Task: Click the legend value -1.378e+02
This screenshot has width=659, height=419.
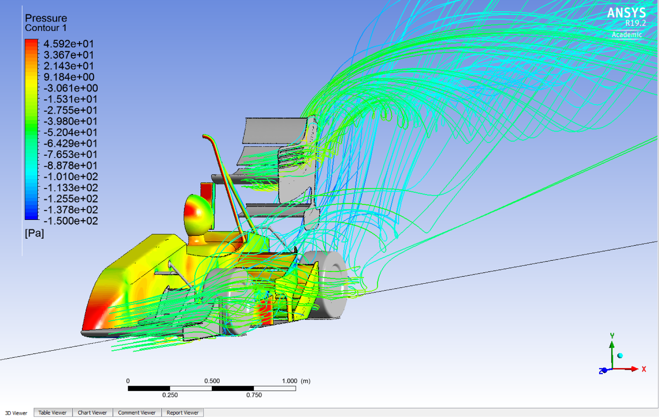Action: click(x=71, y=209)
